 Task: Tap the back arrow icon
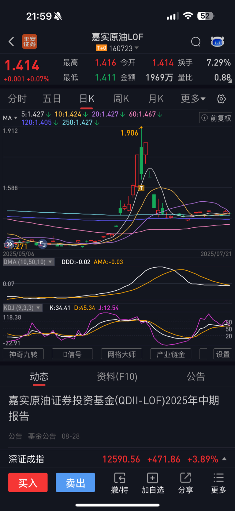[x=11, y=41]
